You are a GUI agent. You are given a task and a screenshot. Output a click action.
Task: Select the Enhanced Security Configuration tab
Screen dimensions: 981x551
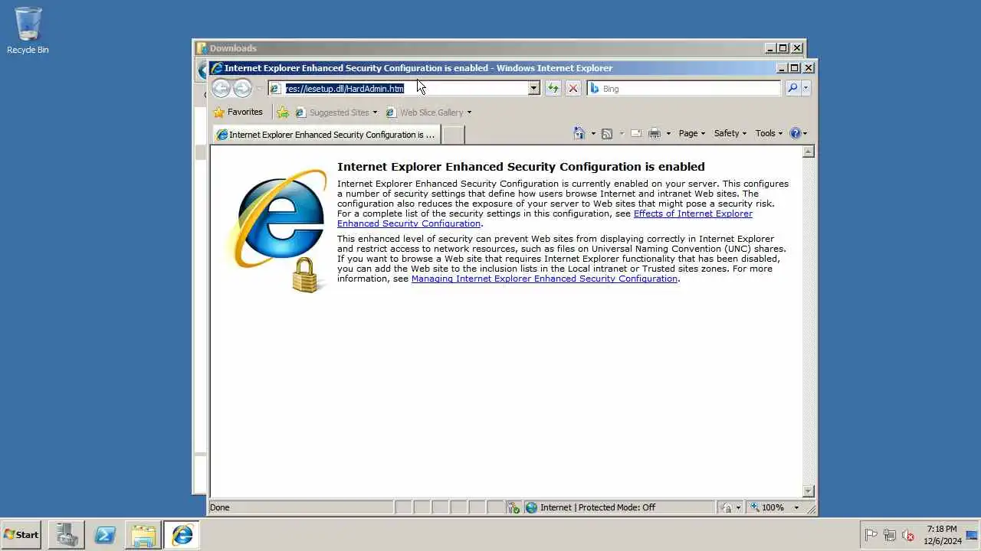(x=326, y=135)
